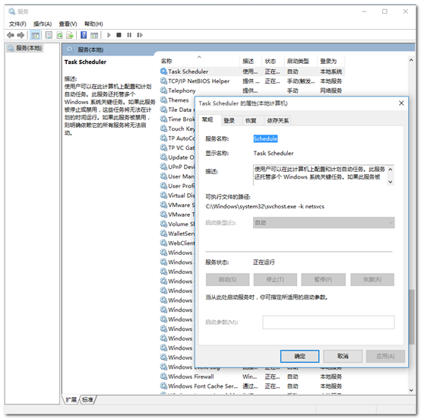The image size is (421, 419).
Task: Click the Export list toolbar icon
Action: pos(70,35)
